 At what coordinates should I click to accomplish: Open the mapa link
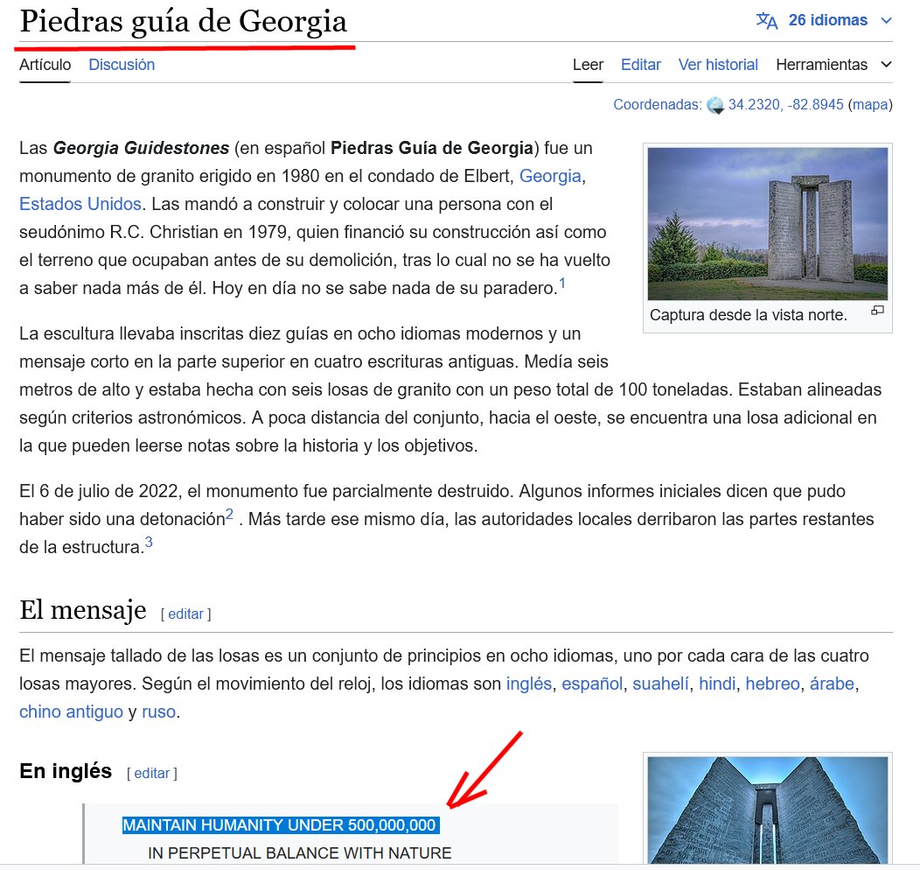pyautogui.click(x=870, y=105)
